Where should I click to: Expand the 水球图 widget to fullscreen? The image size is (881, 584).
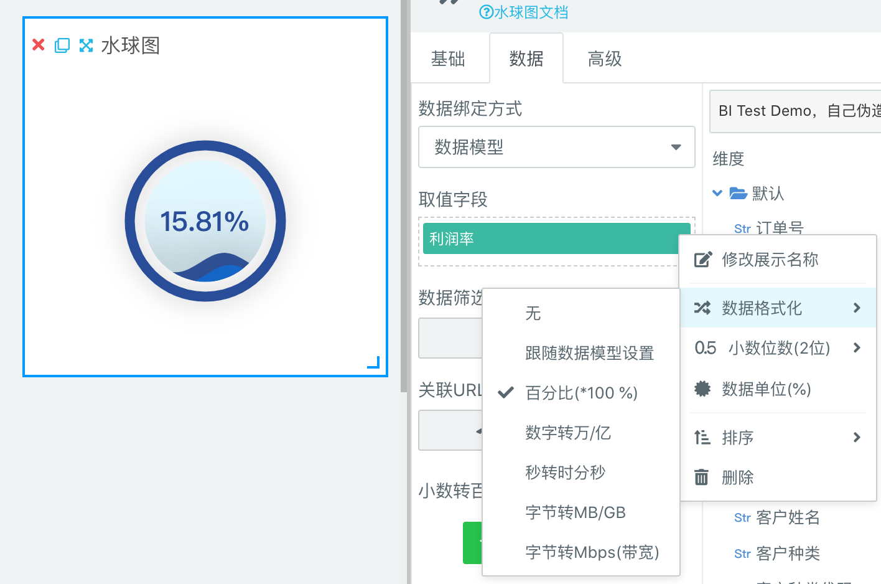86,45
